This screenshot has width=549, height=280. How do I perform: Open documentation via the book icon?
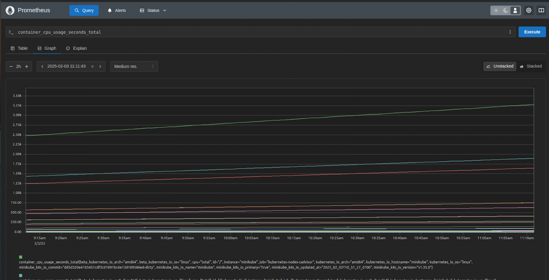tap(541, 10)
